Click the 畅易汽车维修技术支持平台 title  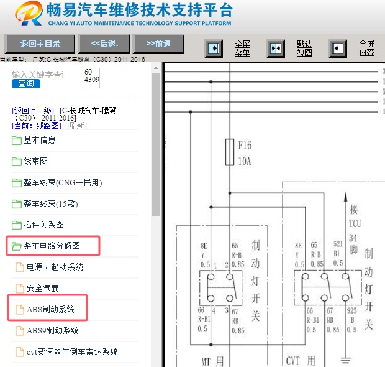140,11
